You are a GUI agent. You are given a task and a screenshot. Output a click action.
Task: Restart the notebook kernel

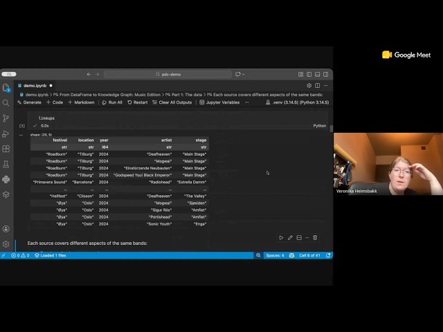(138, 102)
